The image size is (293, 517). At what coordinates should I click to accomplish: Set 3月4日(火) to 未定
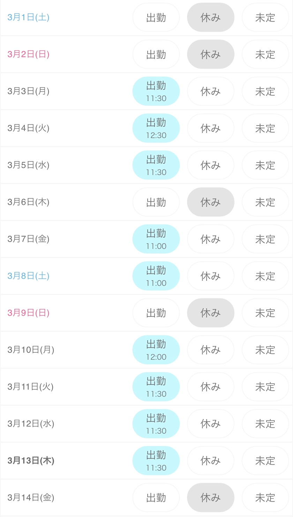point(265,128)
